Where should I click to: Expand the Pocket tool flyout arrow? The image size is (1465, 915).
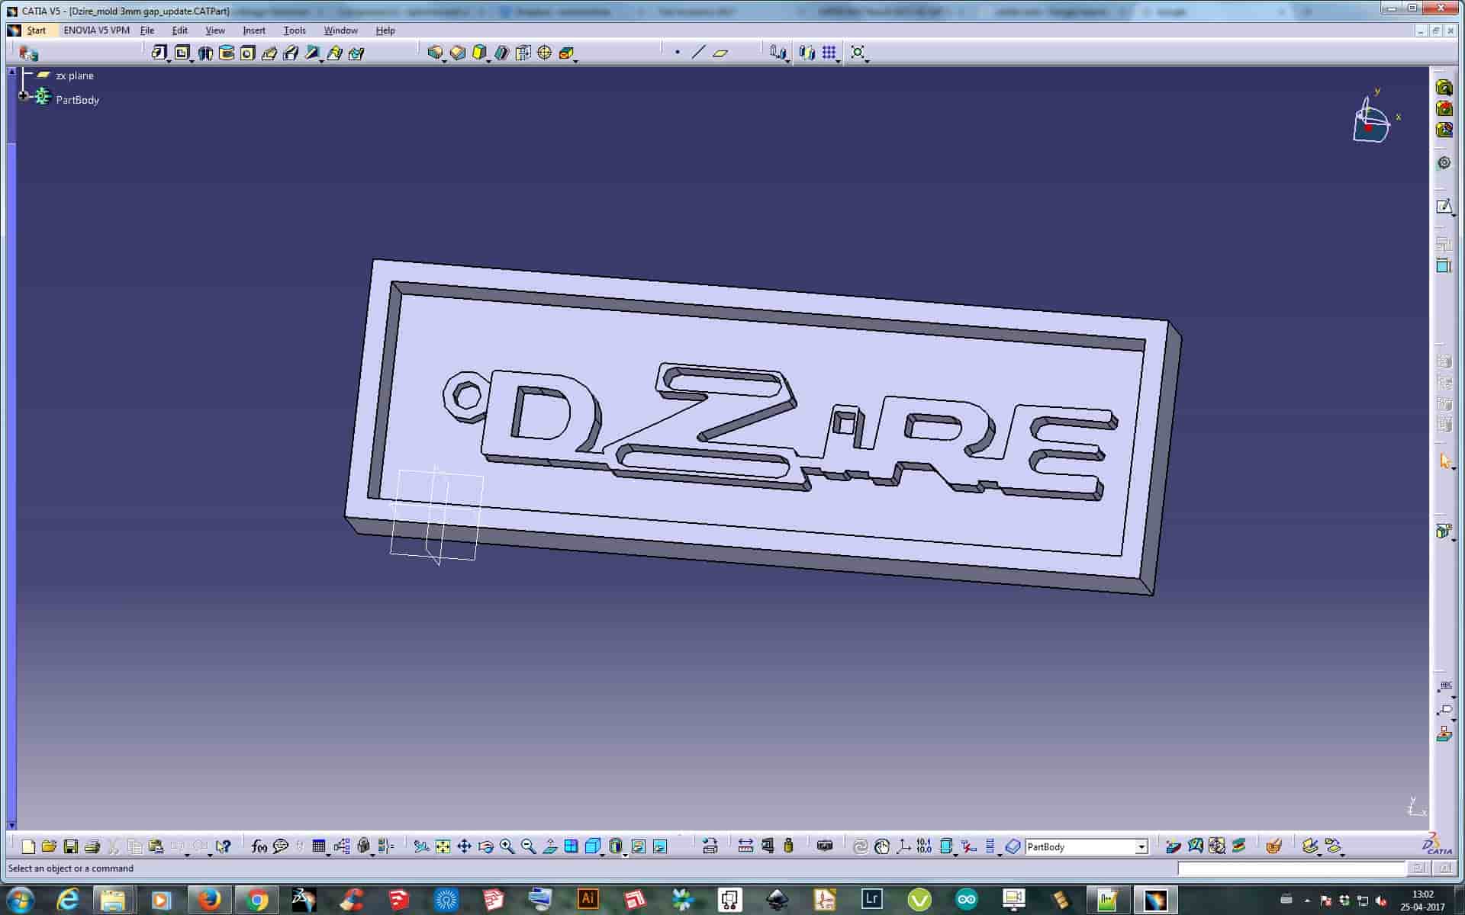click(x=192, y=61)
